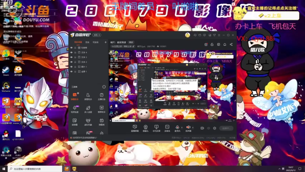Viewport: 305px width, 172px height.
Task: Toggle preview eye icon near settings gear
Action: tap(209, 128)
